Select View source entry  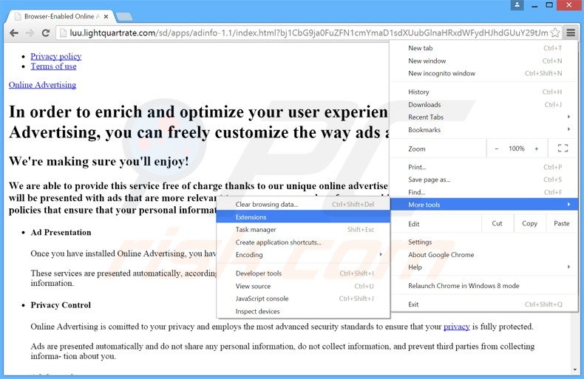(x=303, y=287)
